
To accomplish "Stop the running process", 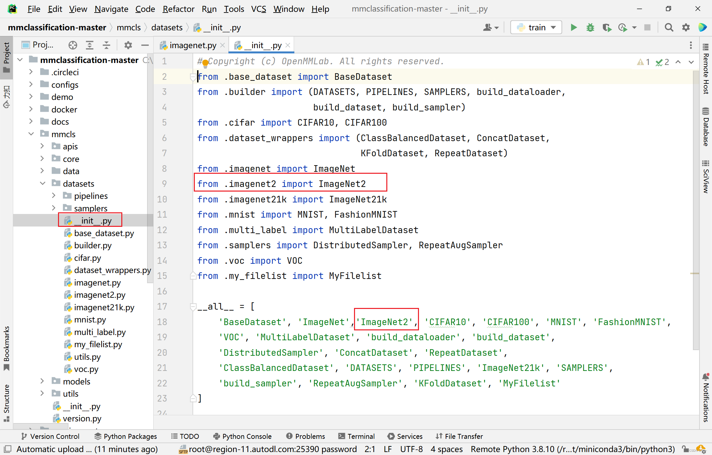I will pos(647,27).
